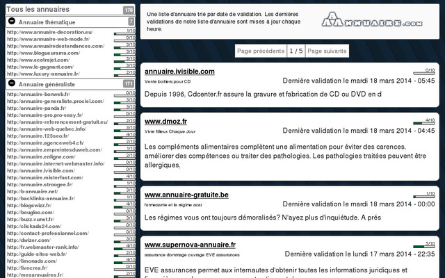Click the 1/10 rating bar on annuaire-gratuite.be card
Viewport: 445px width, 278px height.
tap(424, 197)
